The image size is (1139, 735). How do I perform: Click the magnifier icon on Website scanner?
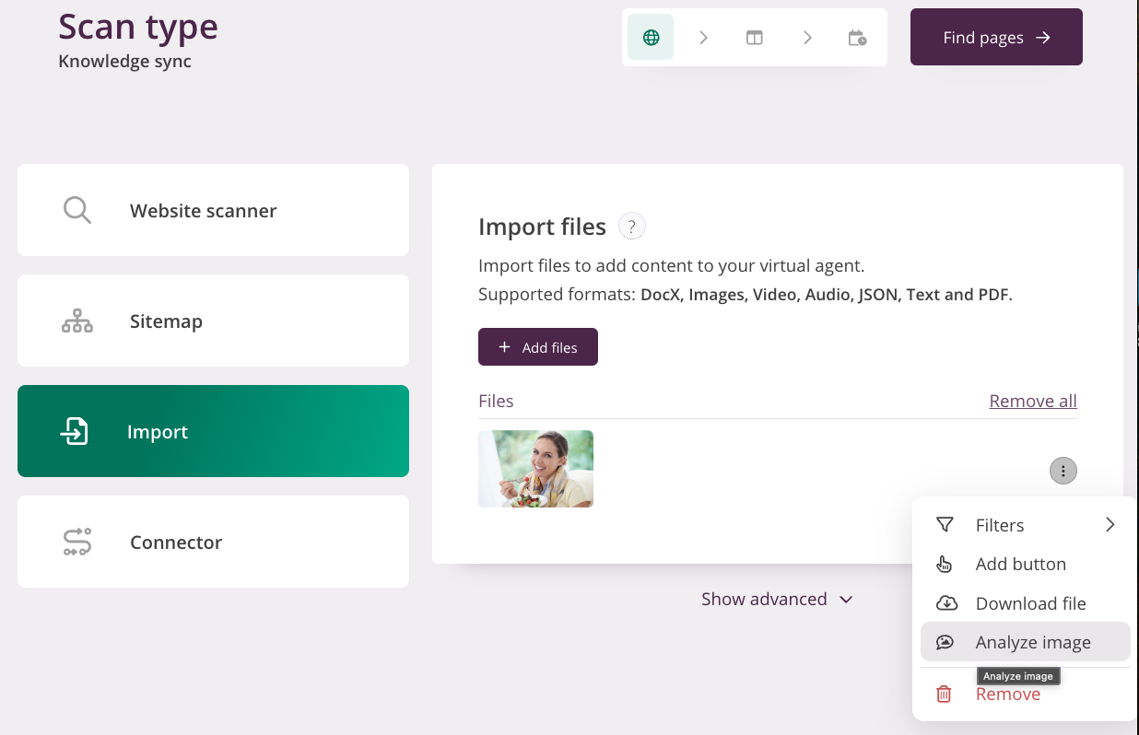click(77, 210)
